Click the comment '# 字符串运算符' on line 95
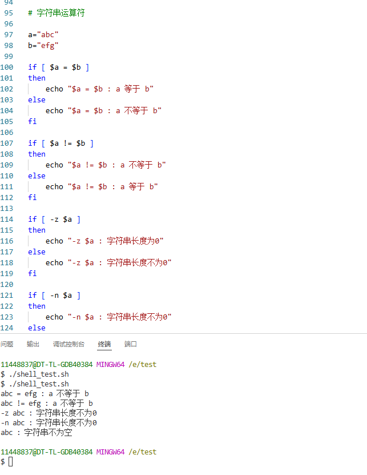The image size is (367, 475). 57,13
